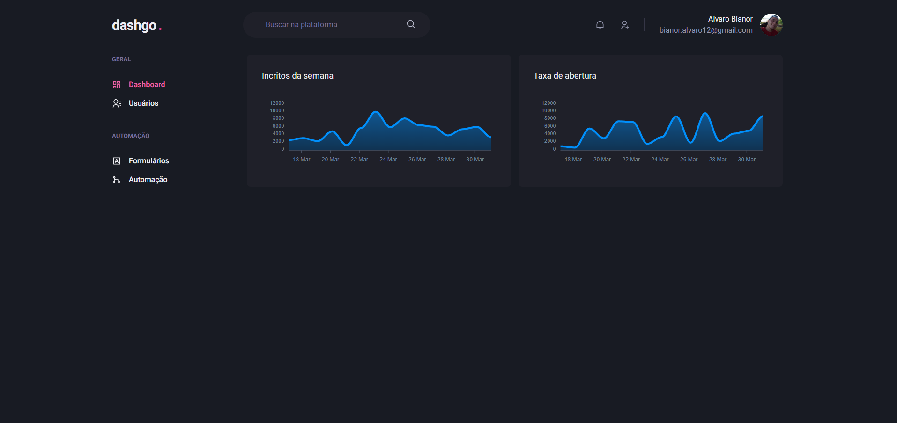Open the Usuários page
The image size is (897, 423).
143,103
